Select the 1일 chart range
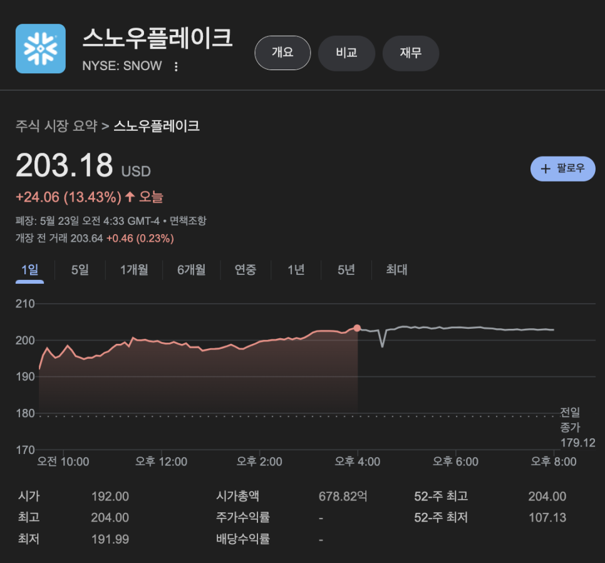 [x=29, y=270]
